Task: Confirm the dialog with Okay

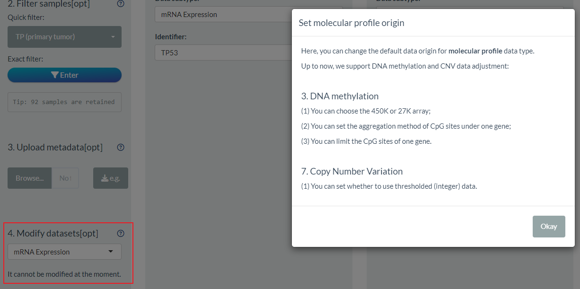Action: 548,227
